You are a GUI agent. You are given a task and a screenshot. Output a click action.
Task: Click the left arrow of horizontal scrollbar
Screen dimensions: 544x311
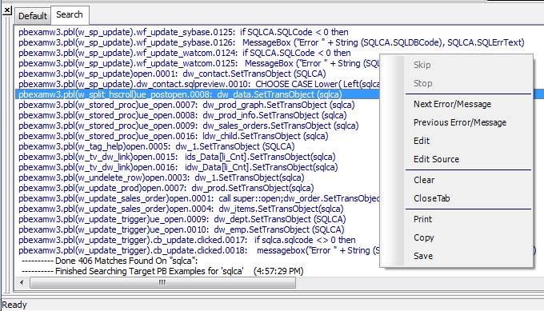(x=22, y=282)
